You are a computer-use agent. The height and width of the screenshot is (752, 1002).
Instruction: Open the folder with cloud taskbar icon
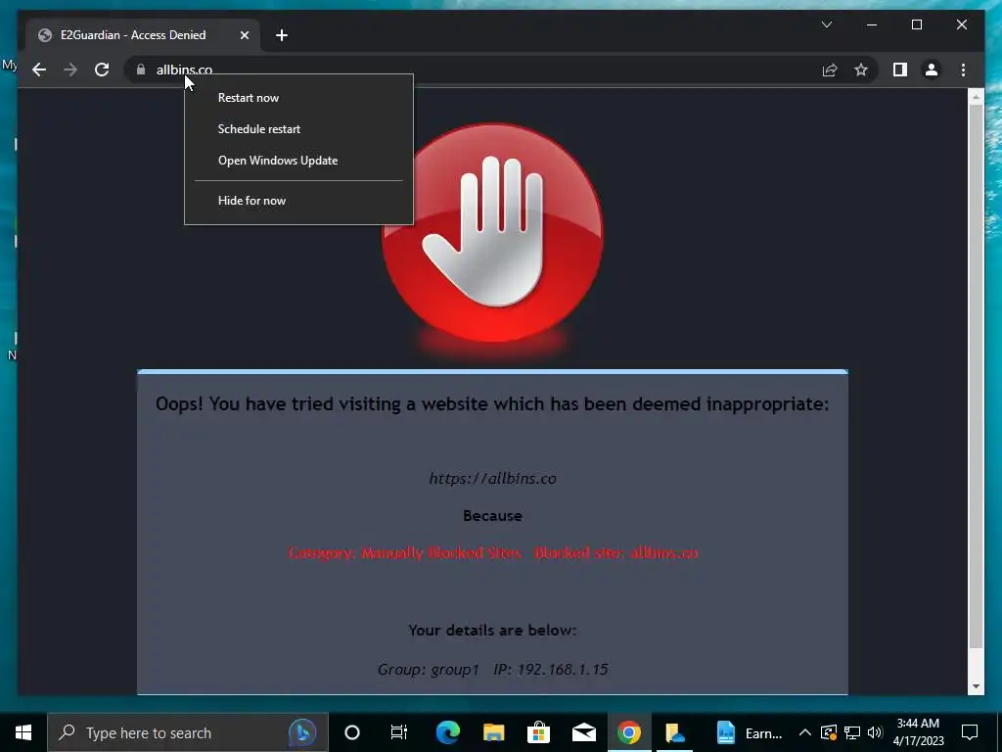[675, 732]
